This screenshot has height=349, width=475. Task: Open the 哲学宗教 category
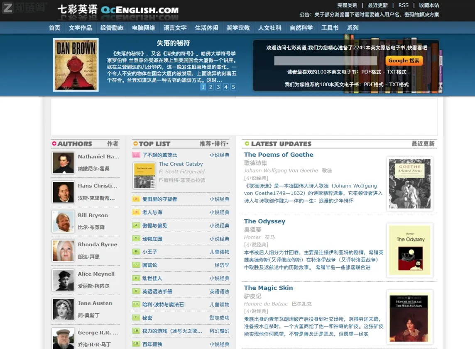[238, 28]
